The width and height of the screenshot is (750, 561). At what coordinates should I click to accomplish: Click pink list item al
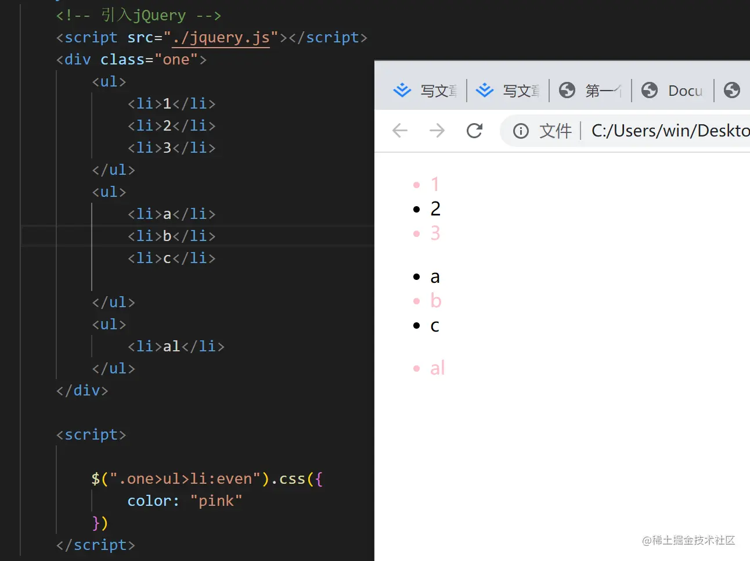coord(438,368)
